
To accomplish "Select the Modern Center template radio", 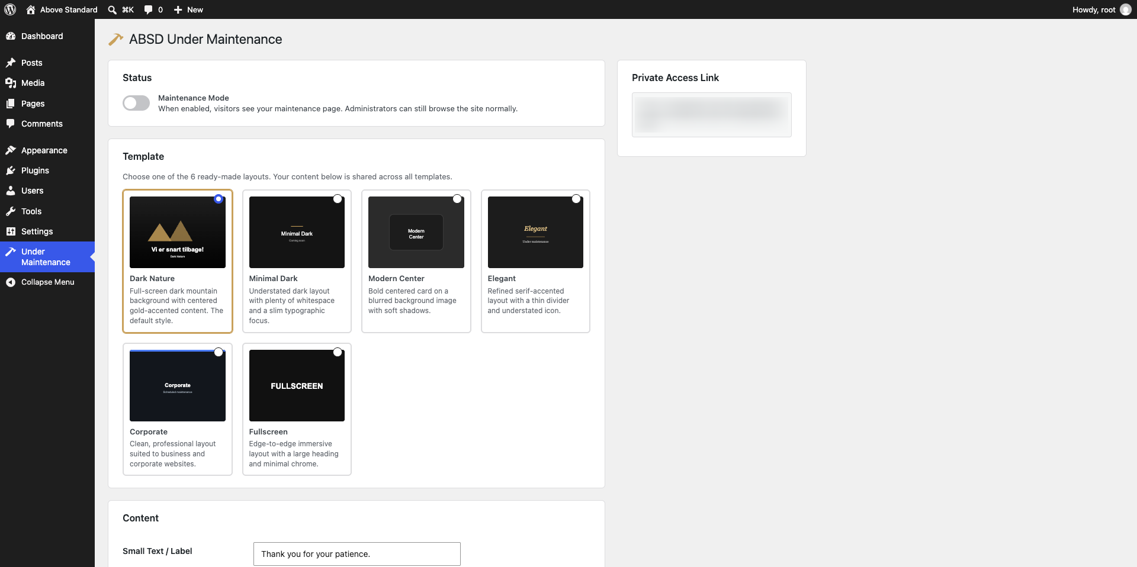I will point(457,199).
